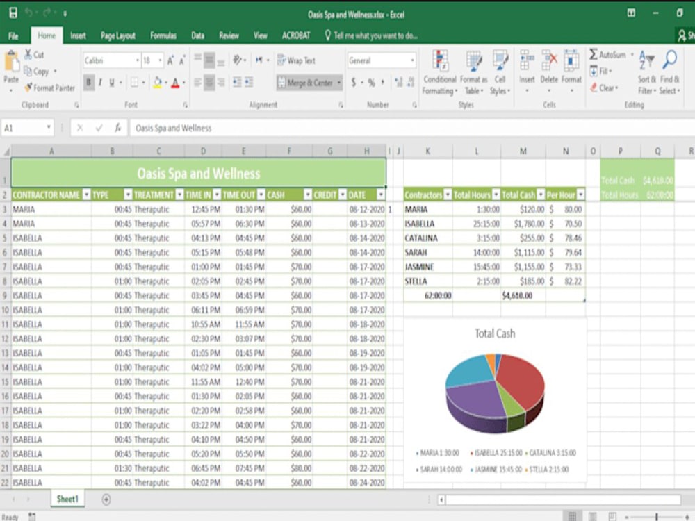Apply italic formatting
Screen dimensions: 695x521
[100, 82]
